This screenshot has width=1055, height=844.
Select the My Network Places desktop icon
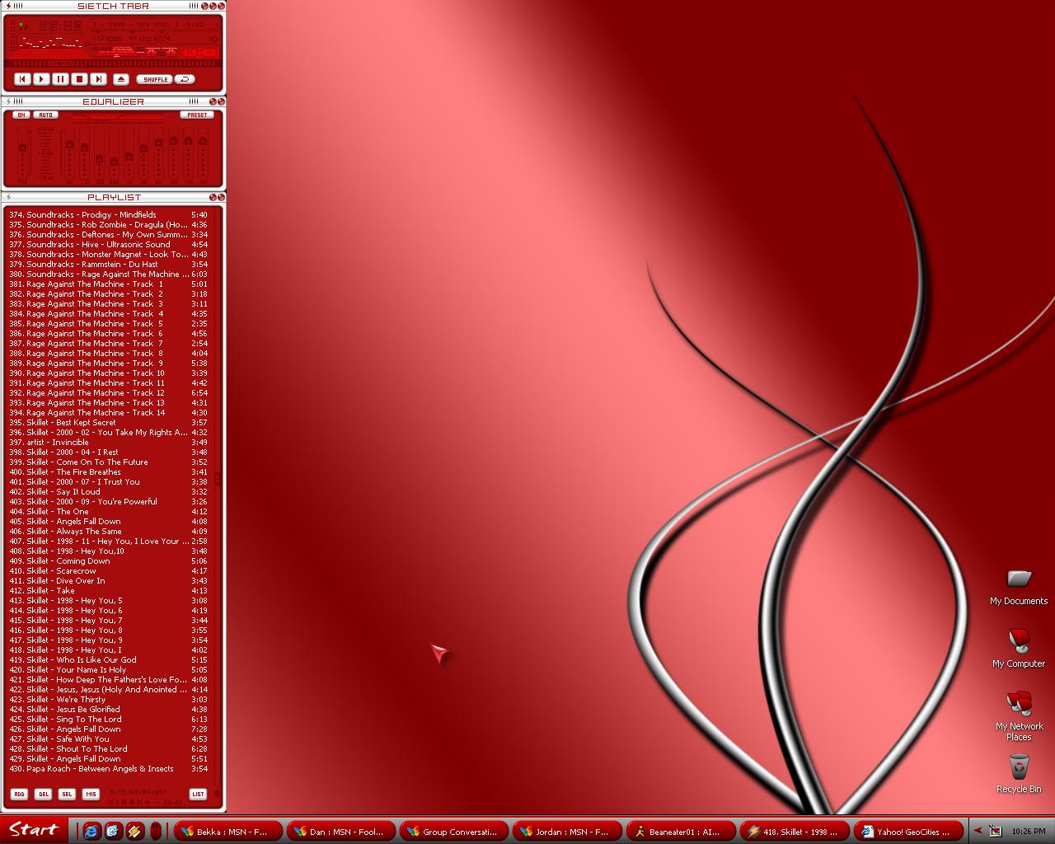1019,716
